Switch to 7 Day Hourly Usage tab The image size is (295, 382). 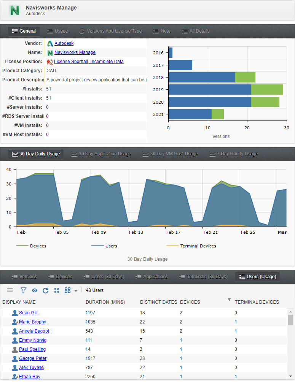[x=233, y=154]
